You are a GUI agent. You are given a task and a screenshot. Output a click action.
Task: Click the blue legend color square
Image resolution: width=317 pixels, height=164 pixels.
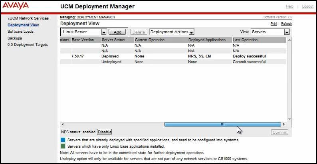(x=63, y=140)
